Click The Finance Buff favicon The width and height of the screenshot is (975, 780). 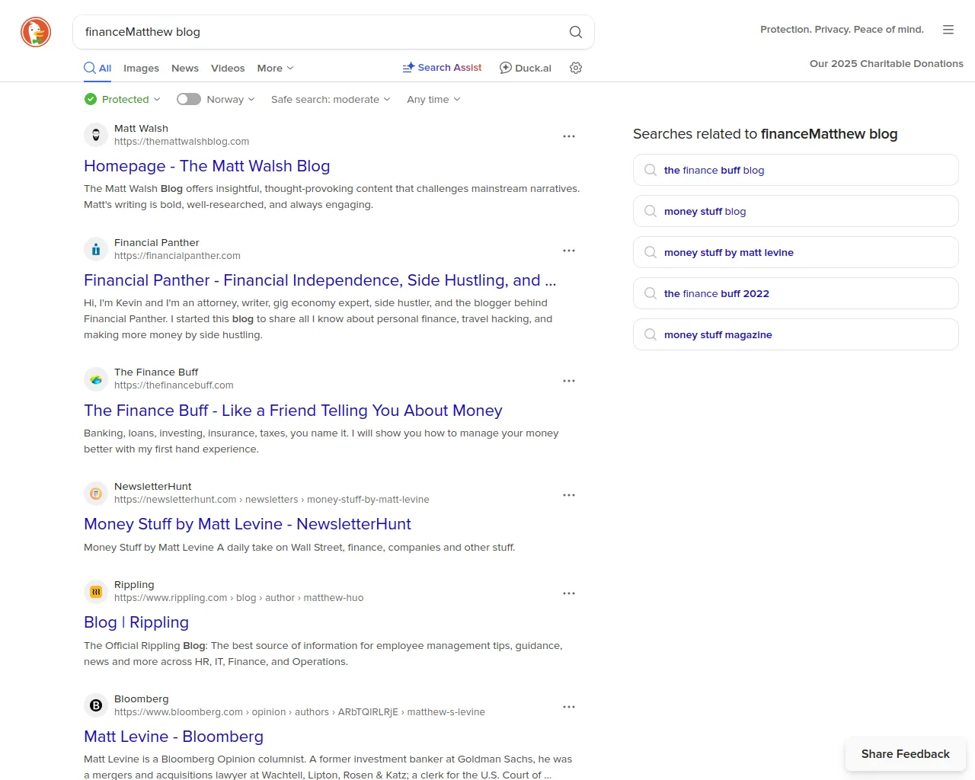pyautogui.click(x=96, y=379)
